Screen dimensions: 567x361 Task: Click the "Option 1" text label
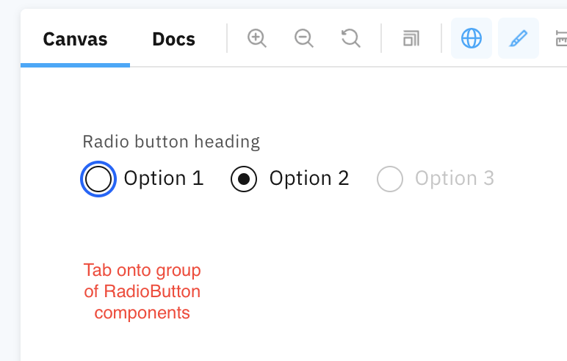click(x=163, y=178)
